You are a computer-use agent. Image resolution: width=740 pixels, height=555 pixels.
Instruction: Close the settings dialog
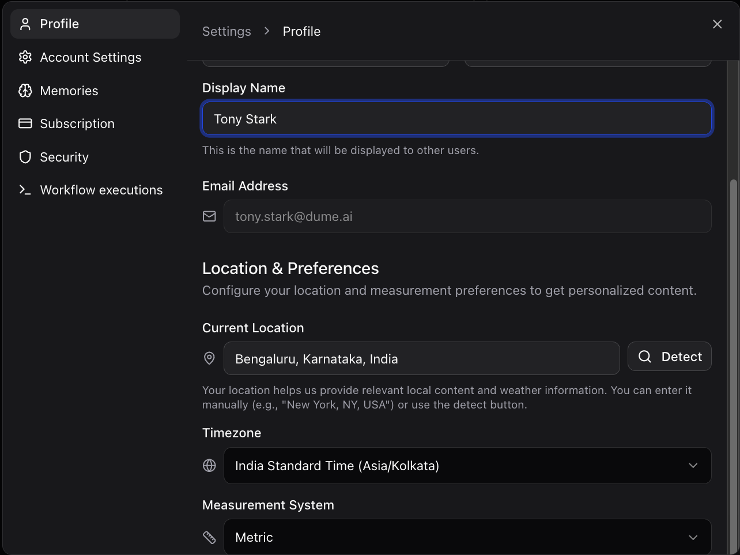717,24
